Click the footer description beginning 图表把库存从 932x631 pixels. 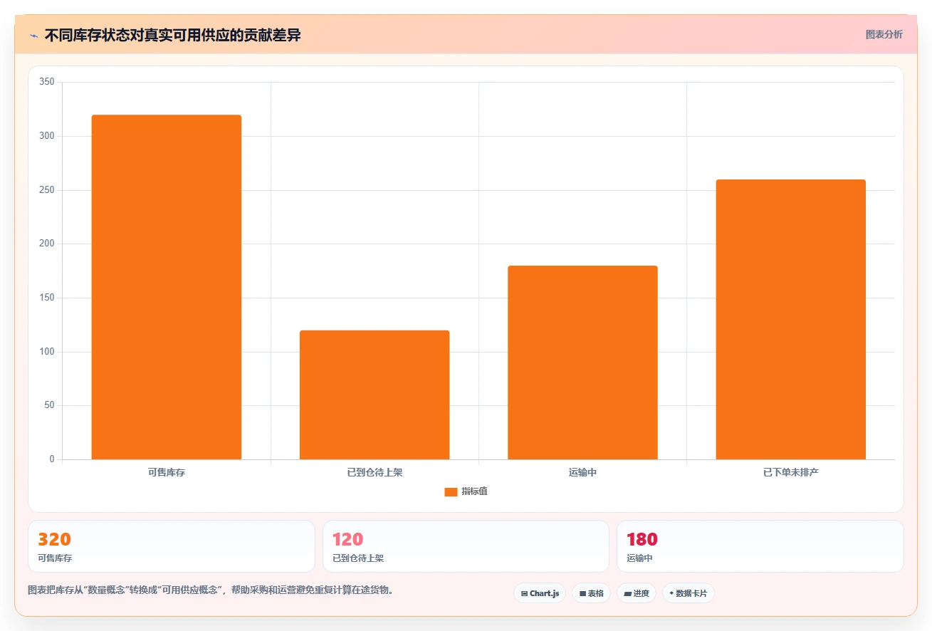[x=211, y=590]
